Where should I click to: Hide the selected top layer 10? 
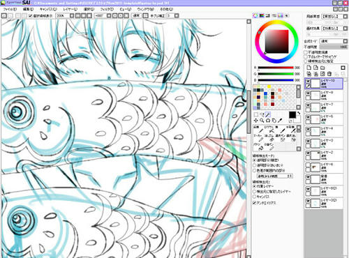click(x=308, y=81)
